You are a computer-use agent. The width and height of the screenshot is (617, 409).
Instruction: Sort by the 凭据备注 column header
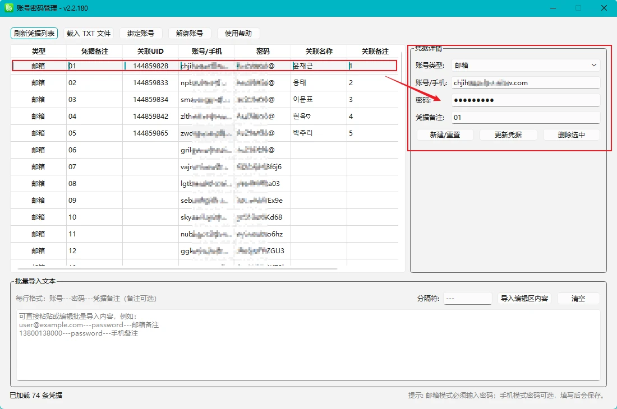pos(94,52)
